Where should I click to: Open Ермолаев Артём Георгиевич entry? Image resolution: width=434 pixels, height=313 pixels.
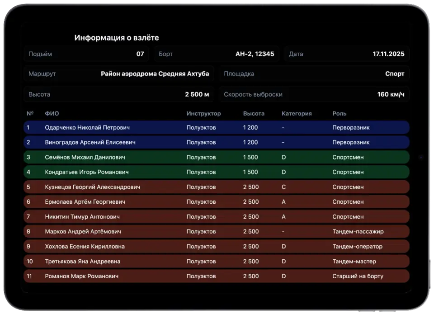(217, 202)
